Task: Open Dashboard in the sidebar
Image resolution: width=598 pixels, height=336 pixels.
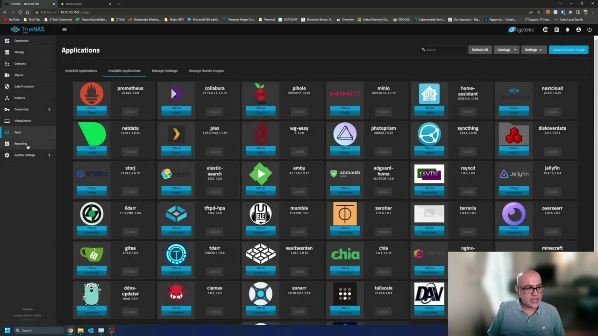Action: tap(28, 41)
